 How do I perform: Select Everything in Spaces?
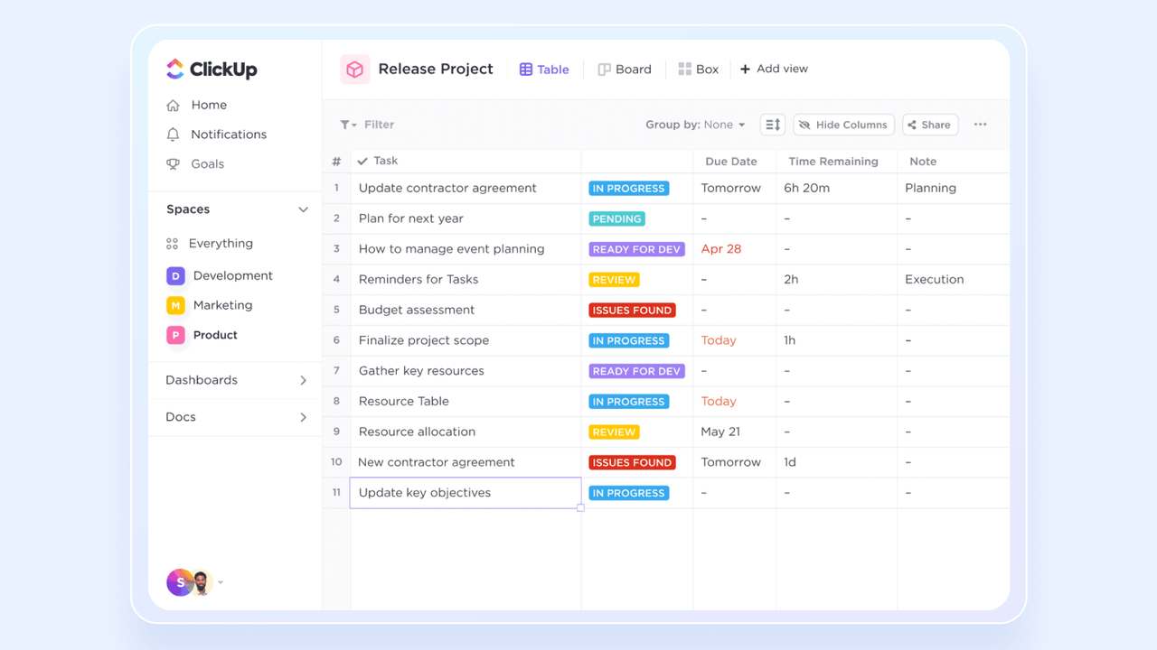click(x=210, y=244)
